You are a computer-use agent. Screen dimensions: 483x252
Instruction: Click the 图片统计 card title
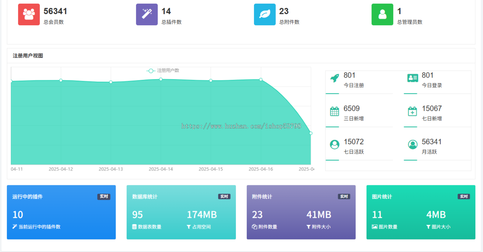pyautogui.click(x=382, y=197)
